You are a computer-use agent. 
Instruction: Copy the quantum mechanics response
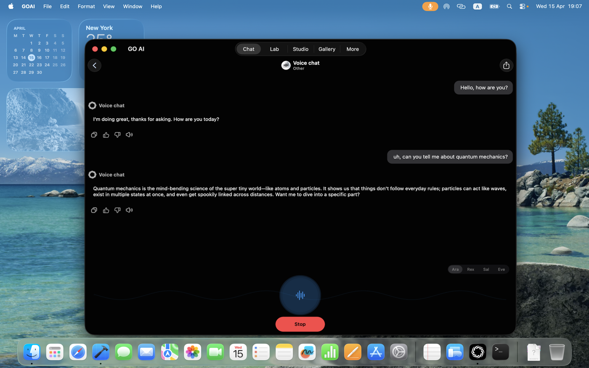coord(94,210)
